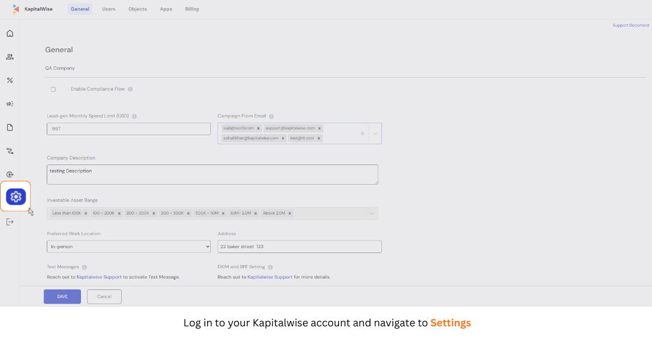Open the Home icon in sidebar
The width and height of the screenshot is (652, 341).
(x=10, y=34)
